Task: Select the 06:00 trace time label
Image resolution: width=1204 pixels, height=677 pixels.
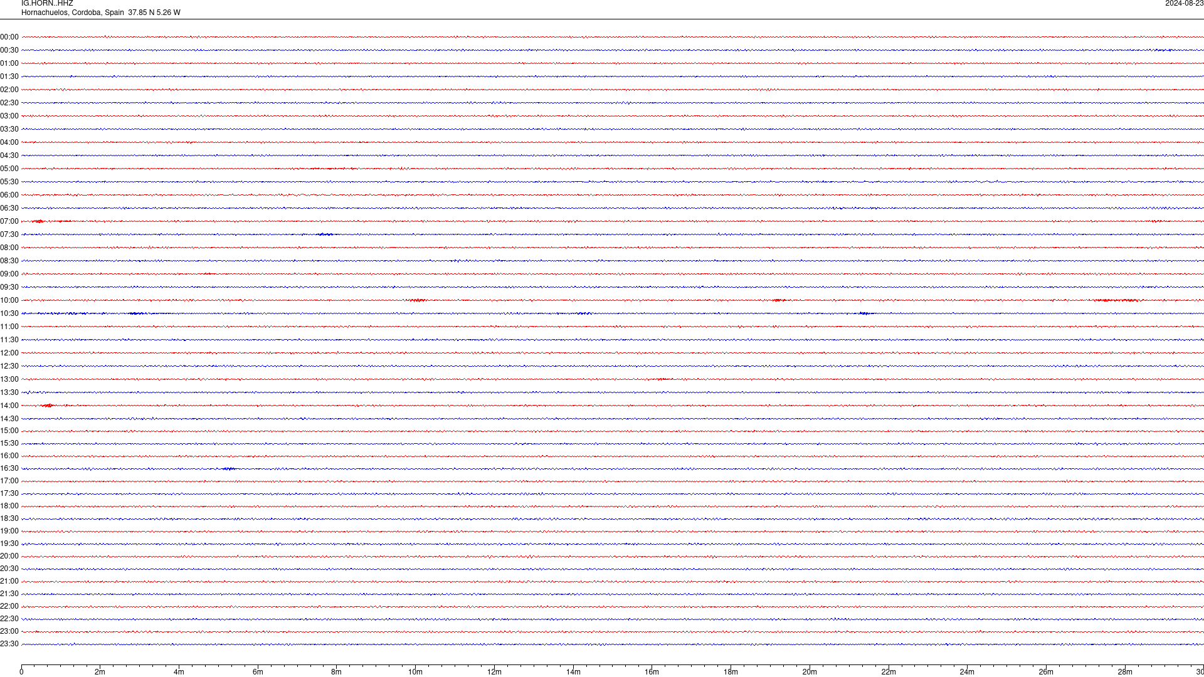Action: (x=9, y=195)
